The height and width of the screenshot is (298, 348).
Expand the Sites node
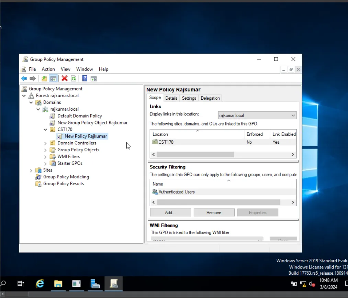[x=31, y=170]
